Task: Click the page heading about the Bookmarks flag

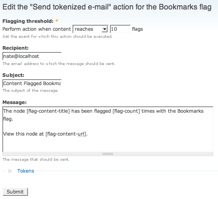Action: tap(107, 7)
